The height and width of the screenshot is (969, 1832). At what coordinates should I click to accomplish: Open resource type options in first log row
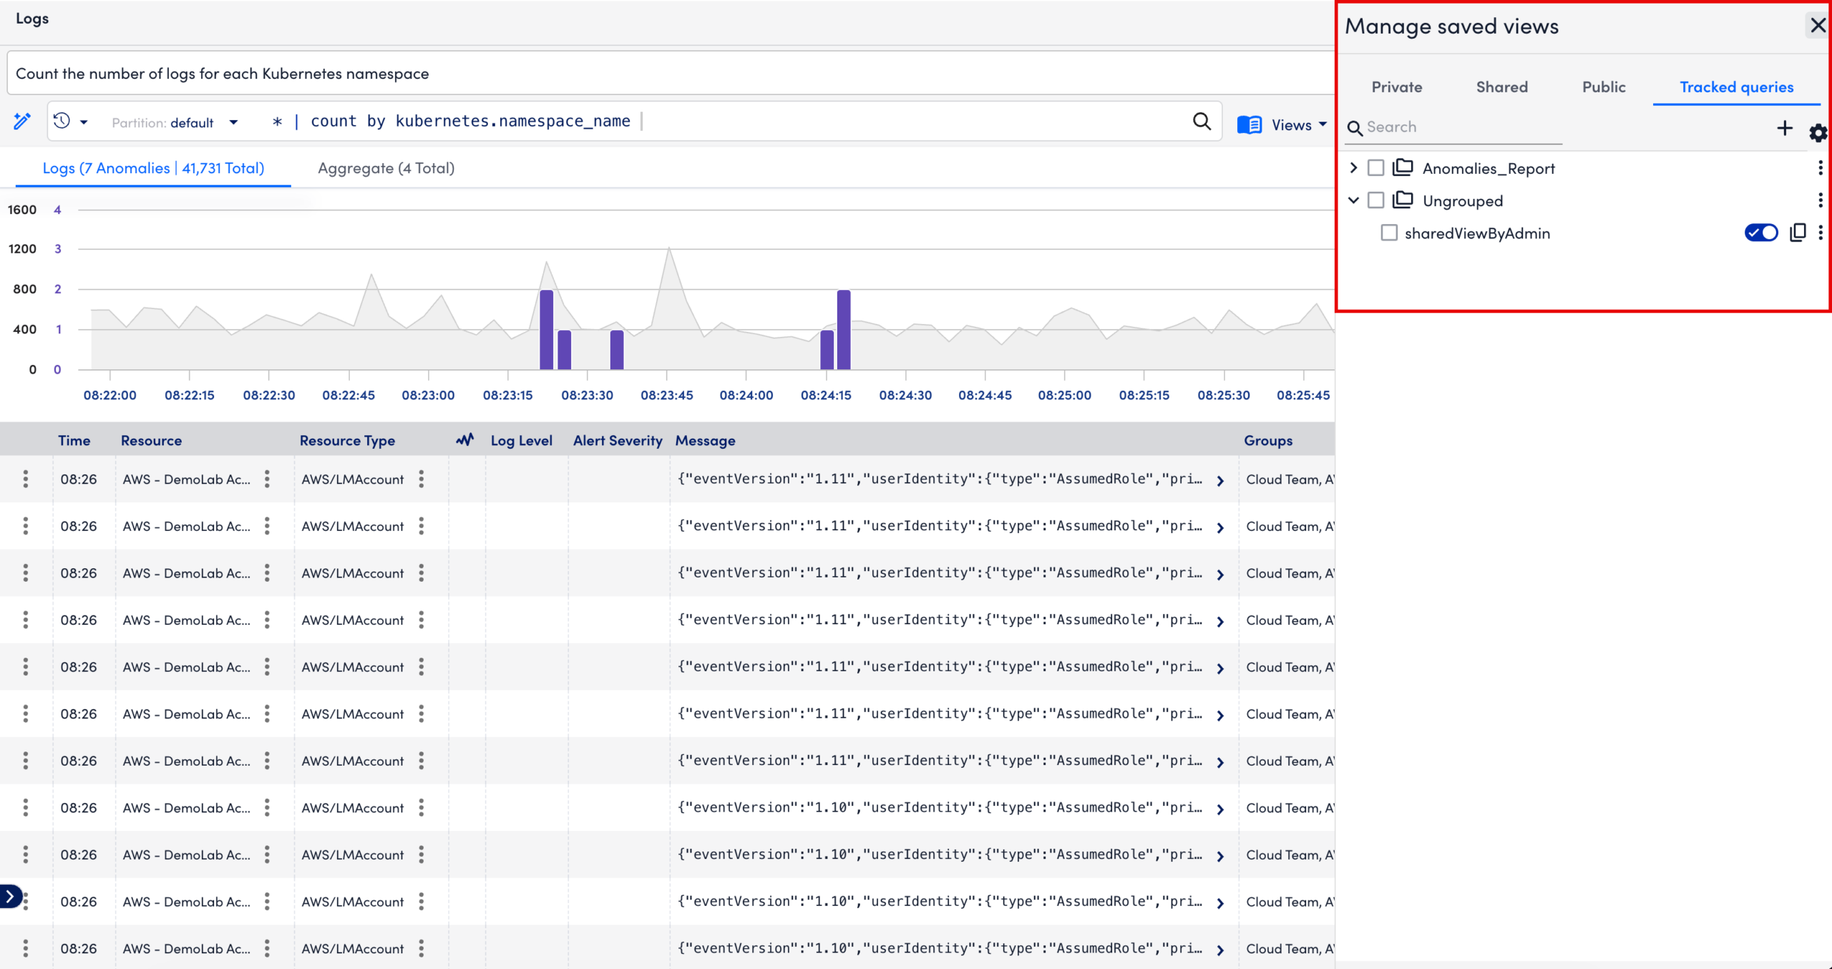pyautogui.click(x=422, y=479)
